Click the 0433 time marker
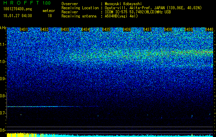This screenshot has width=216, height=137. (65, 29)
